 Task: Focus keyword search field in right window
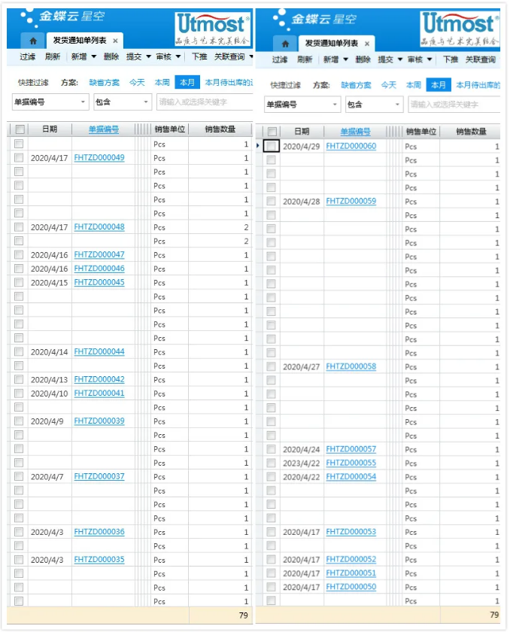454,105
